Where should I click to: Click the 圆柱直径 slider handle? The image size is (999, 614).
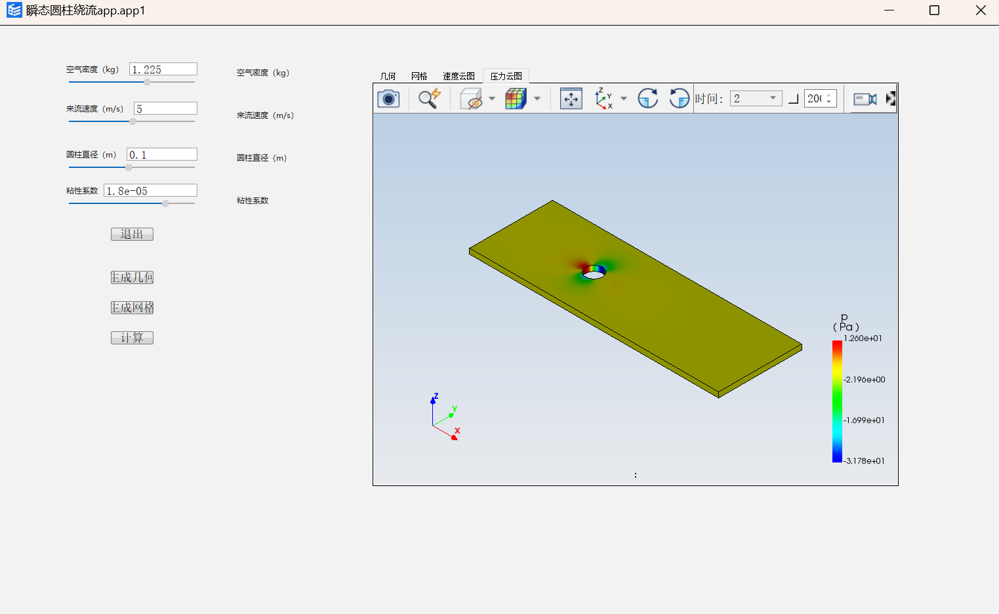point(129,167)
